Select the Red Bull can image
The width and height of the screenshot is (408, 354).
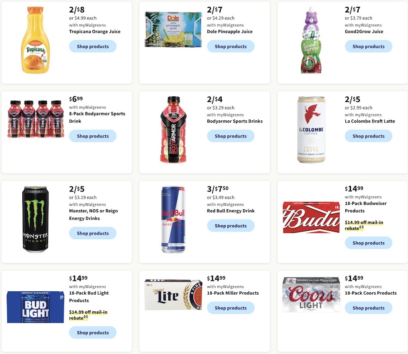pyautogui.click(x=173, y=218)
